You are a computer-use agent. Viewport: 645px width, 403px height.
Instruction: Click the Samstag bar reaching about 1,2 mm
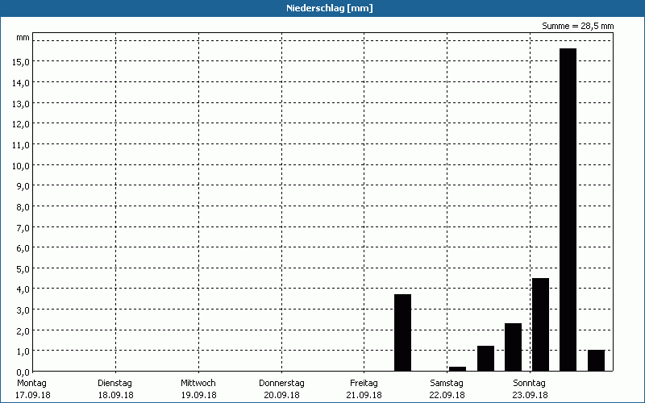[485, 359]
